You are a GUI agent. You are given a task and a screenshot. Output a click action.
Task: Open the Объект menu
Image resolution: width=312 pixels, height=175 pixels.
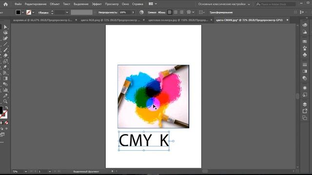tap(55, 4)
